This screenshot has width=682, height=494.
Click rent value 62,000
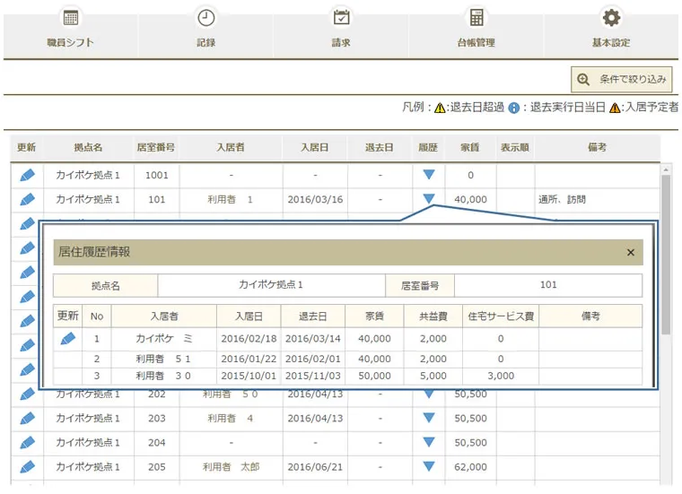(x=470, y=467)
